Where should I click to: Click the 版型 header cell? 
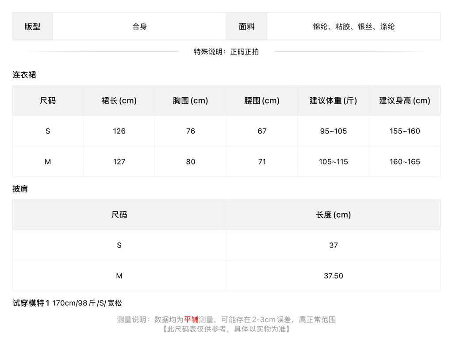(32, 26)
